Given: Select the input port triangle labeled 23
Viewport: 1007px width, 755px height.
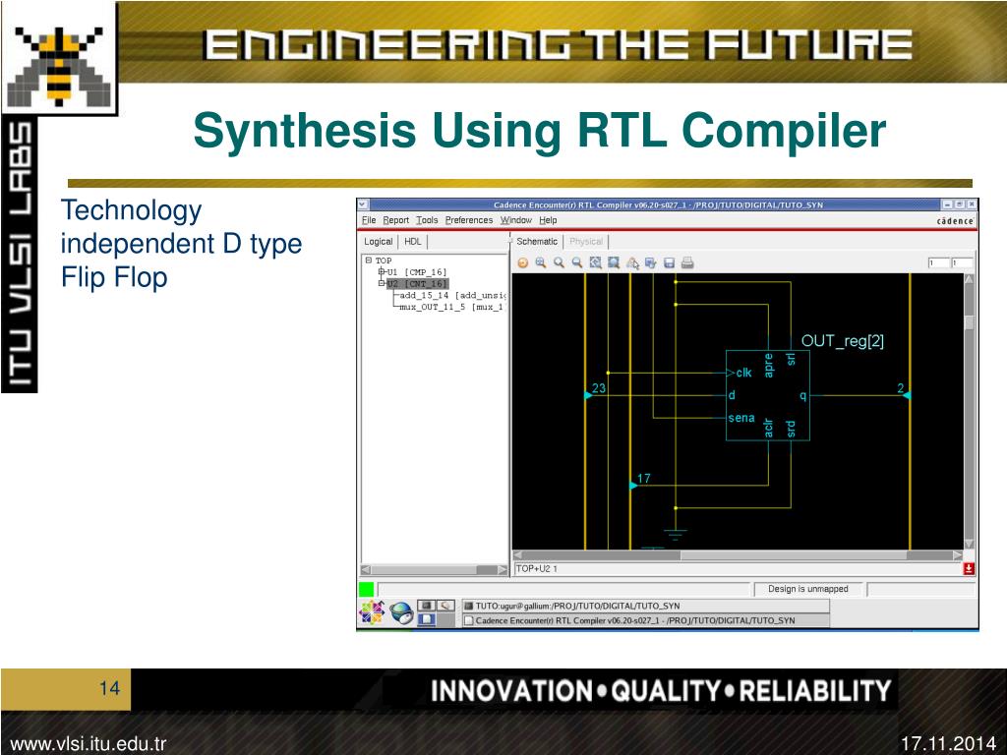Looking at the screenshot, I should (588, 395).
